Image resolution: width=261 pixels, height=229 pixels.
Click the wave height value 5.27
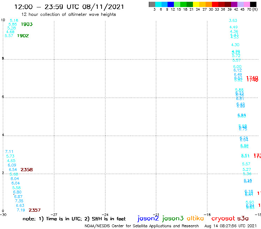(247, 169)
